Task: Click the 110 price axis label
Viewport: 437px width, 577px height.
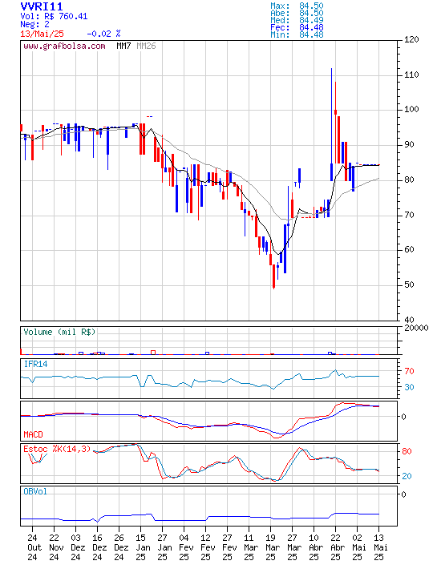Action: coord(411,75)
